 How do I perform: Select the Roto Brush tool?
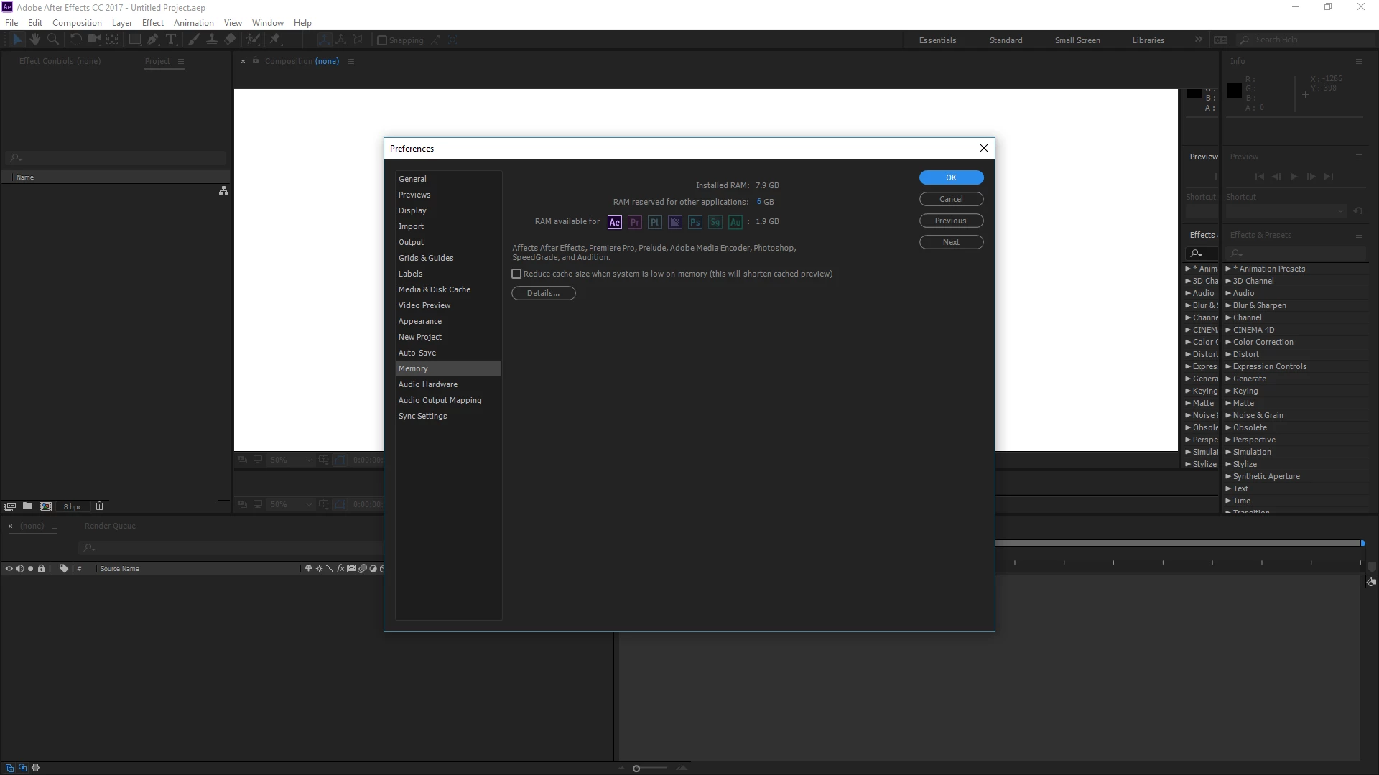pyautogui.click(x=253, y=40)
